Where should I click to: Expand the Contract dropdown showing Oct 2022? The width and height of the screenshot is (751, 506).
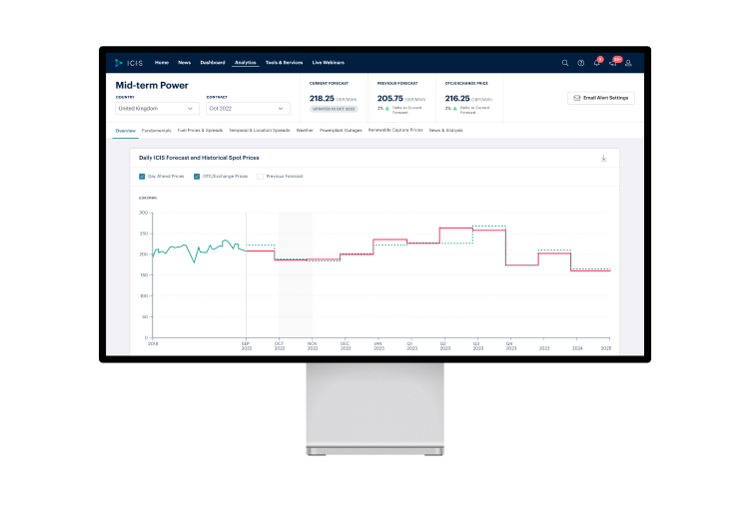[x=248, y=108]
